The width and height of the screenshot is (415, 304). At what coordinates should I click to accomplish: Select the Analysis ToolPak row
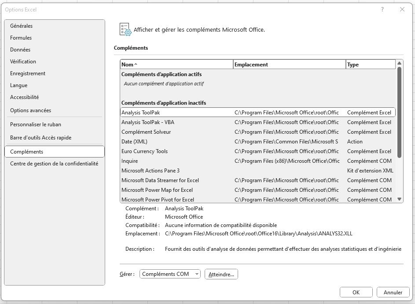pyautogui.click(x=258, y=113)
